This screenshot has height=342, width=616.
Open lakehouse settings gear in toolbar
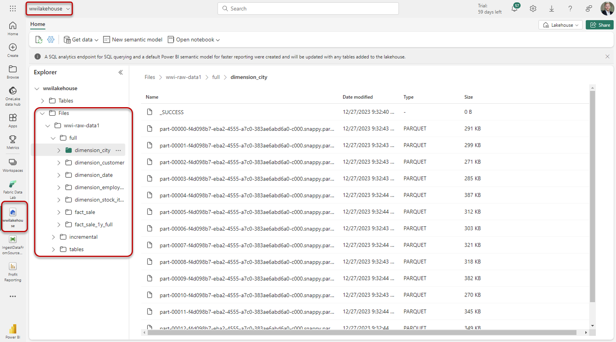point(51,40)
